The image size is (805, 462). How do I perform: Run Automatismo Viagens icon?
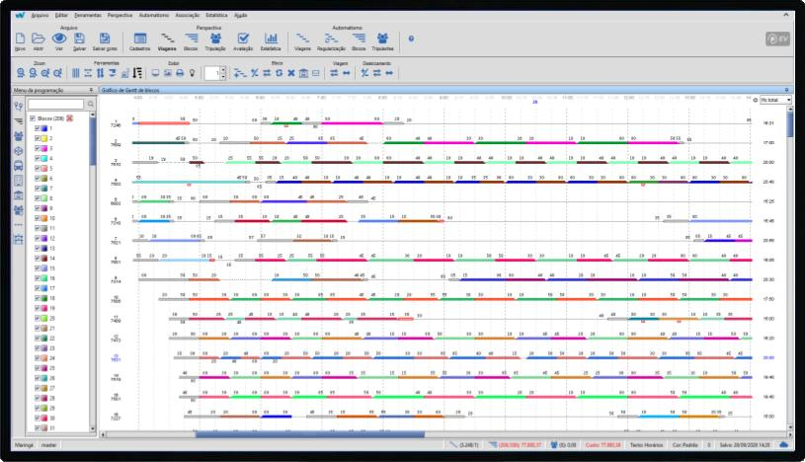pyautogui.click(x=302, y=39)
